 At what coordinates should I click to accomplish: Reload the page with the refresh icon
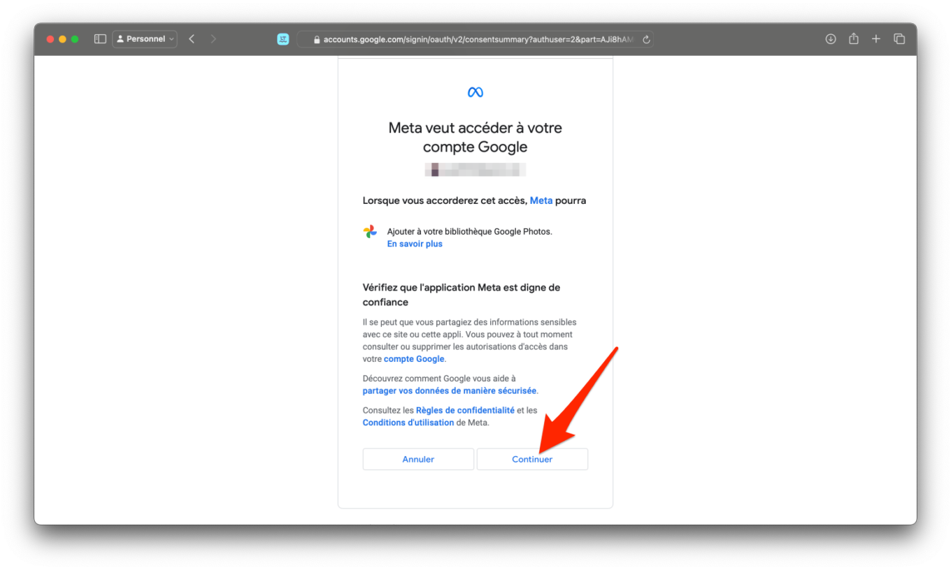pyautogui.click(x=646, y=40)
